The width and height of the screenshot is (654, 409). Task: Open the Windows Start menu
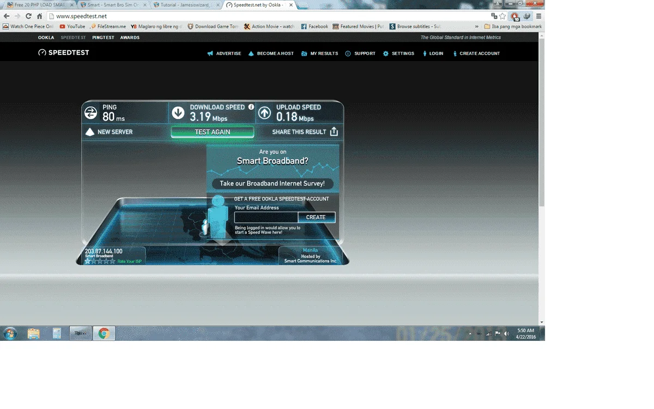pyautogui.click(x=10, y=334)
